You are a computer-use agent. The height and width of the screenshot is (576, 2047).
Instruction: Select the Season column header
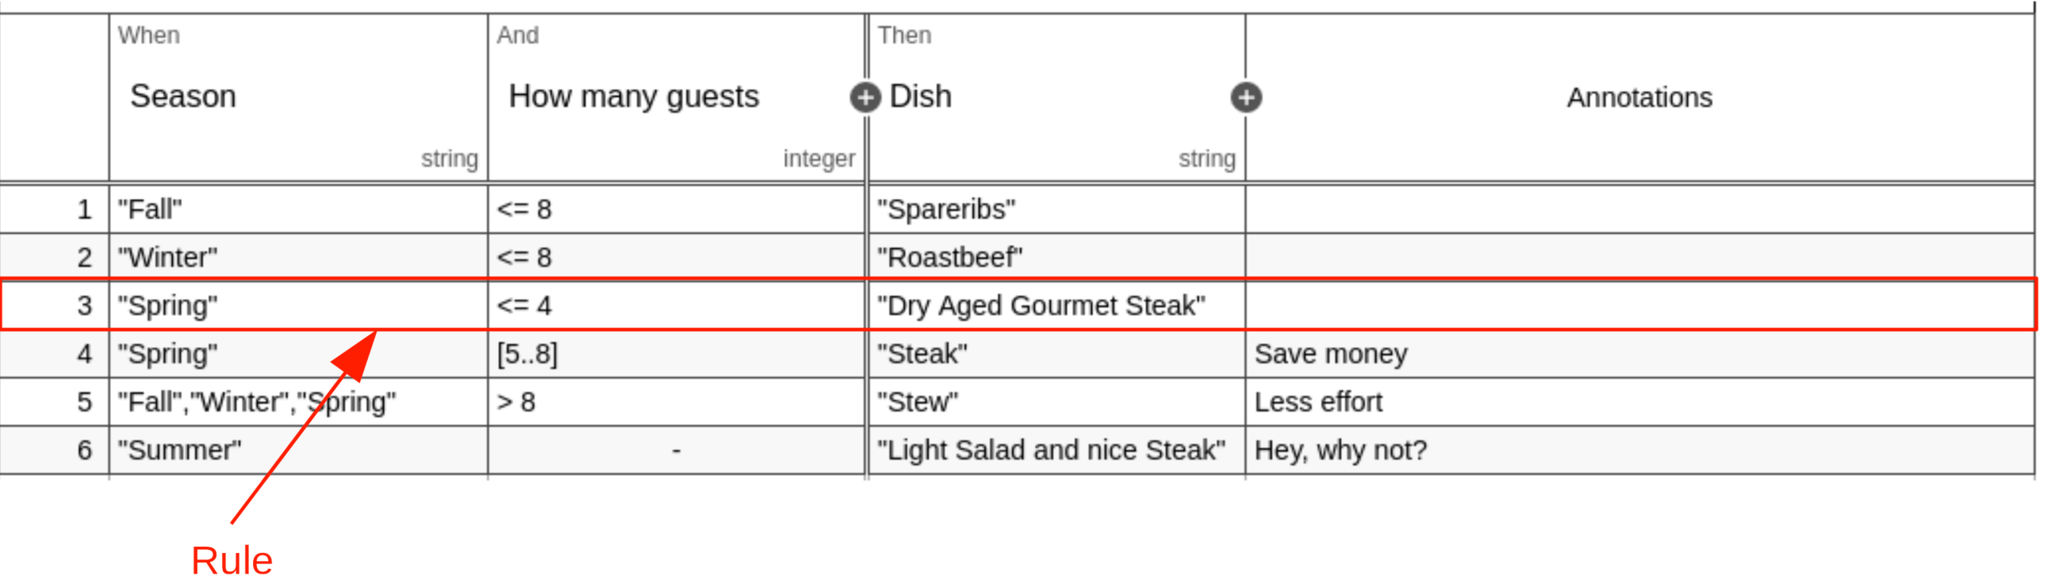[183, 97]
